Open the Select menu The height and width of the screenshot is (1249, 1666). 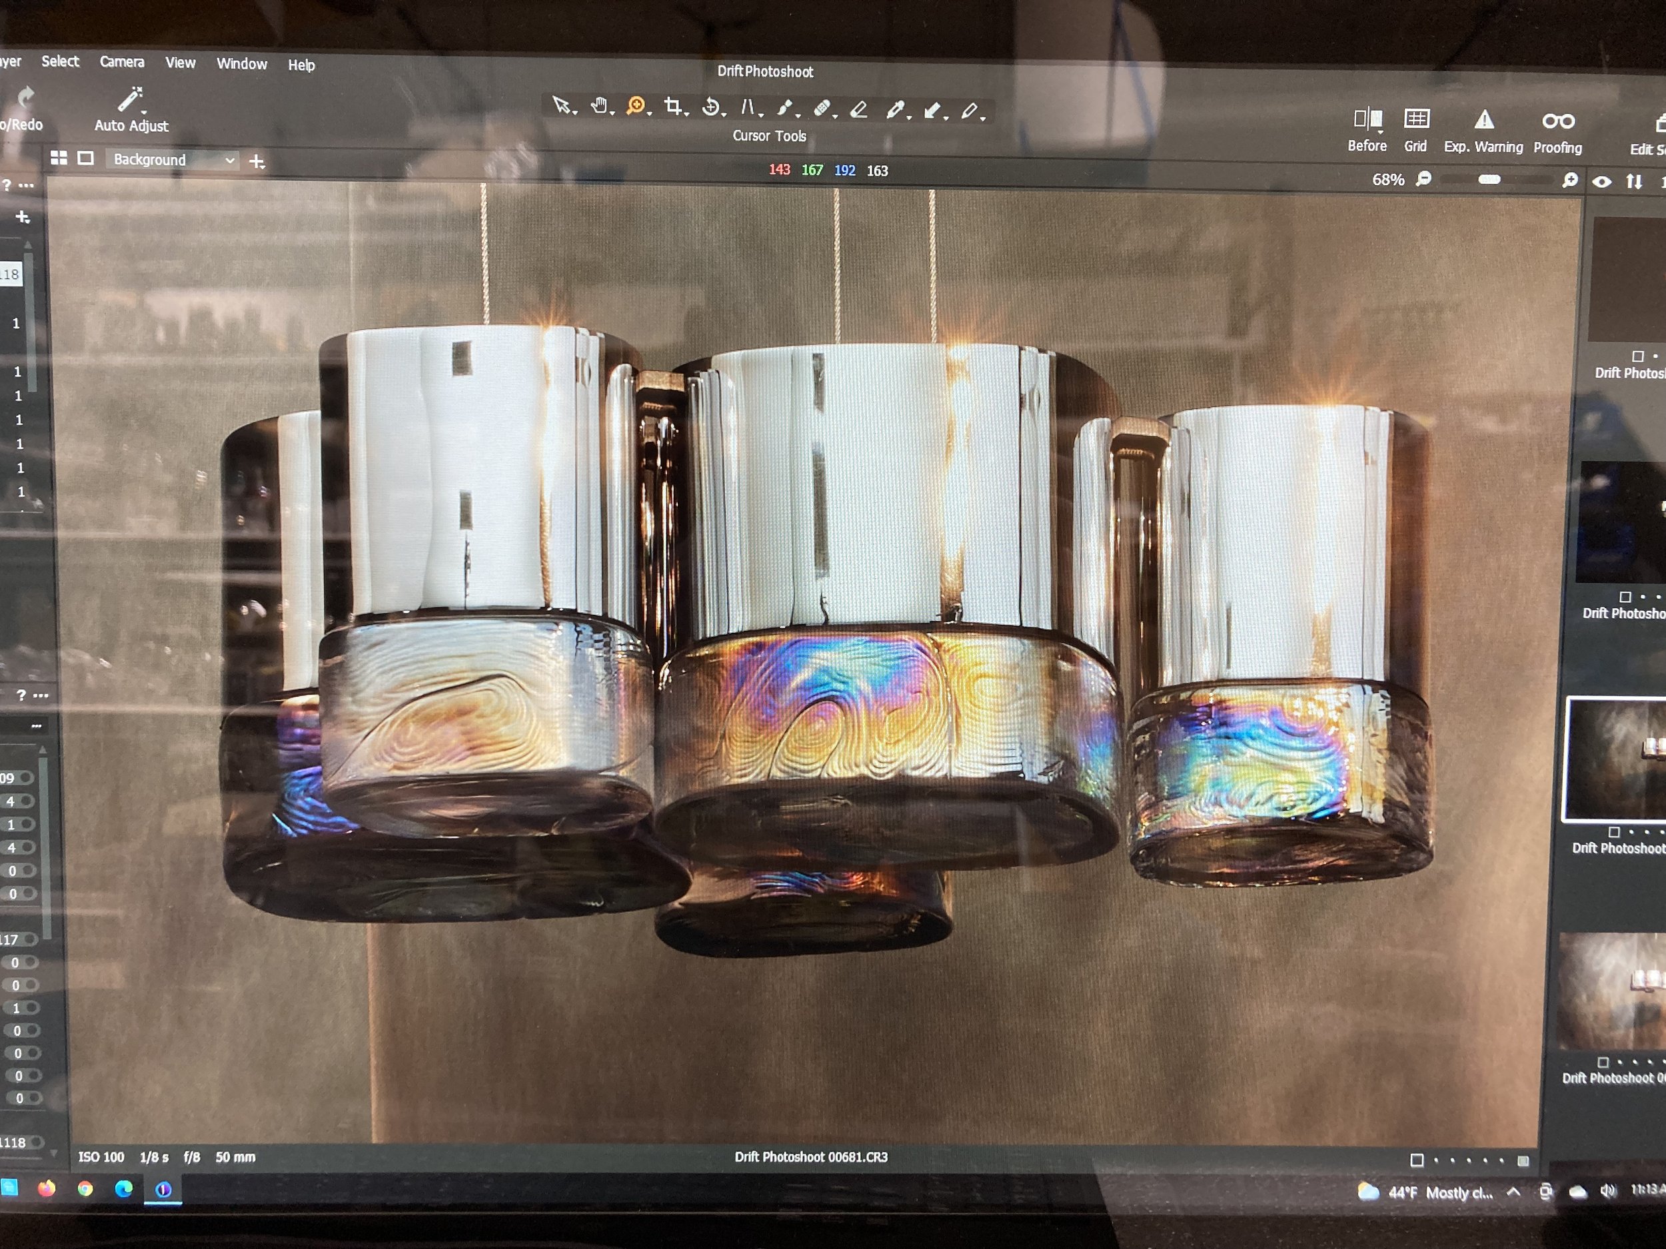60,61
